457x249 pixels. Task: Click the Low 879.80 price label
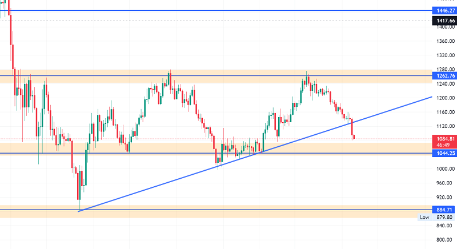[436, 217]
